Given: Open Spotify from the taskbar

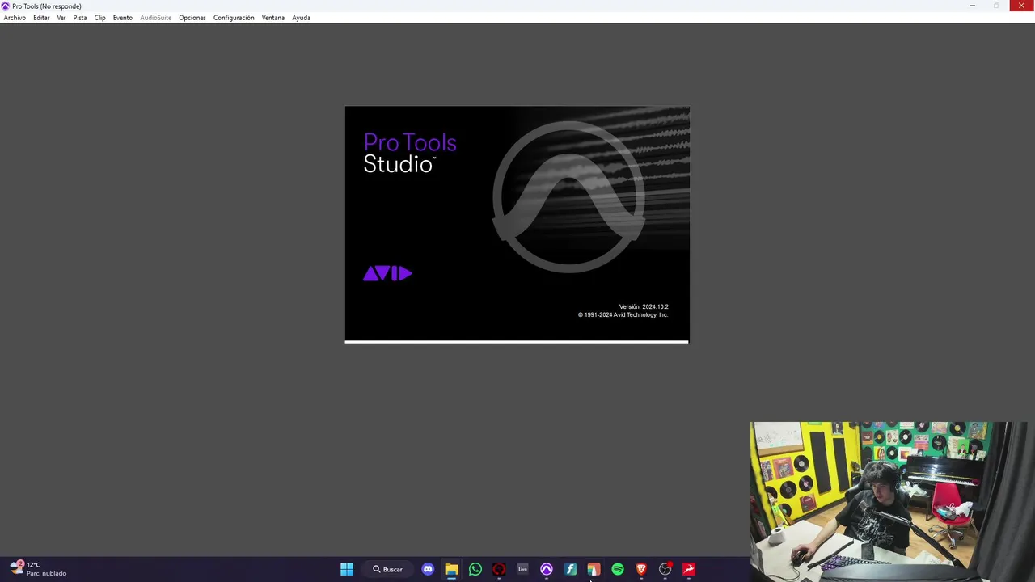Looking at the screenshot, I should 618,569.
